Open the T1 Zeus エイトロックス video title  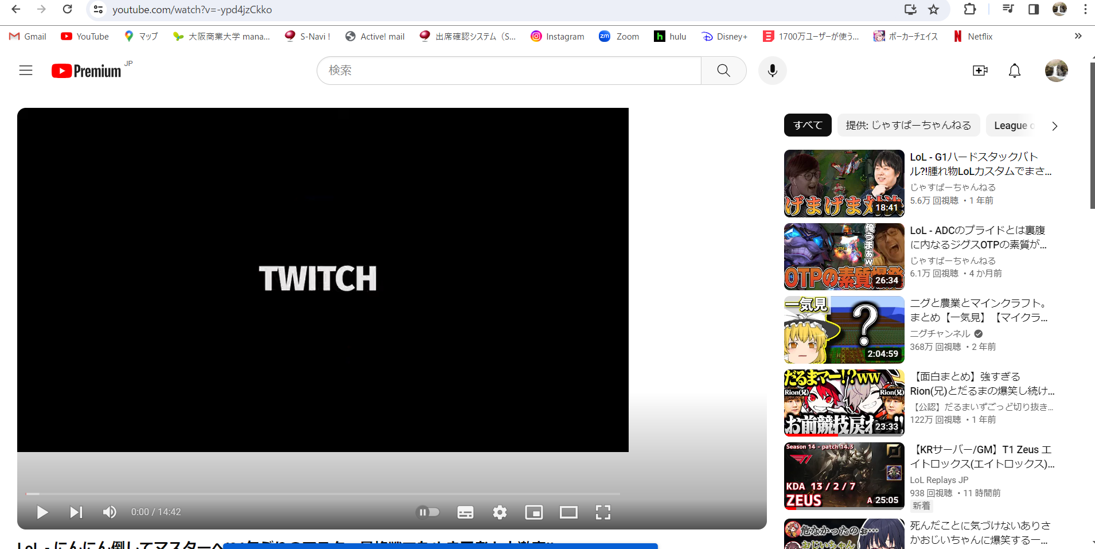coord(983,457)
